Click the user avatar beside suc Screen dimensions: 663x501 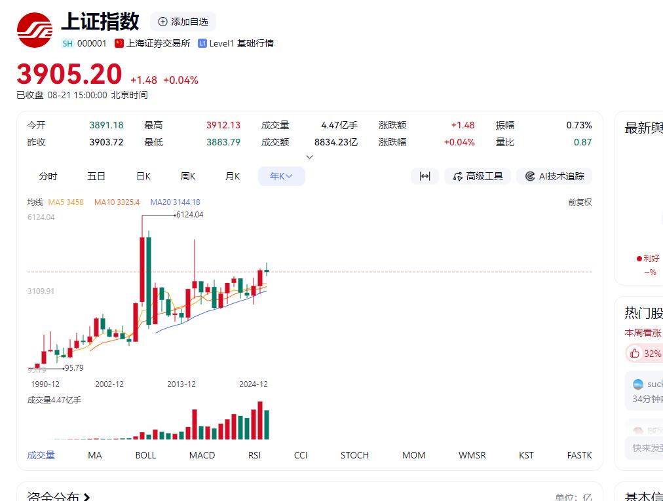pos(637,384)
